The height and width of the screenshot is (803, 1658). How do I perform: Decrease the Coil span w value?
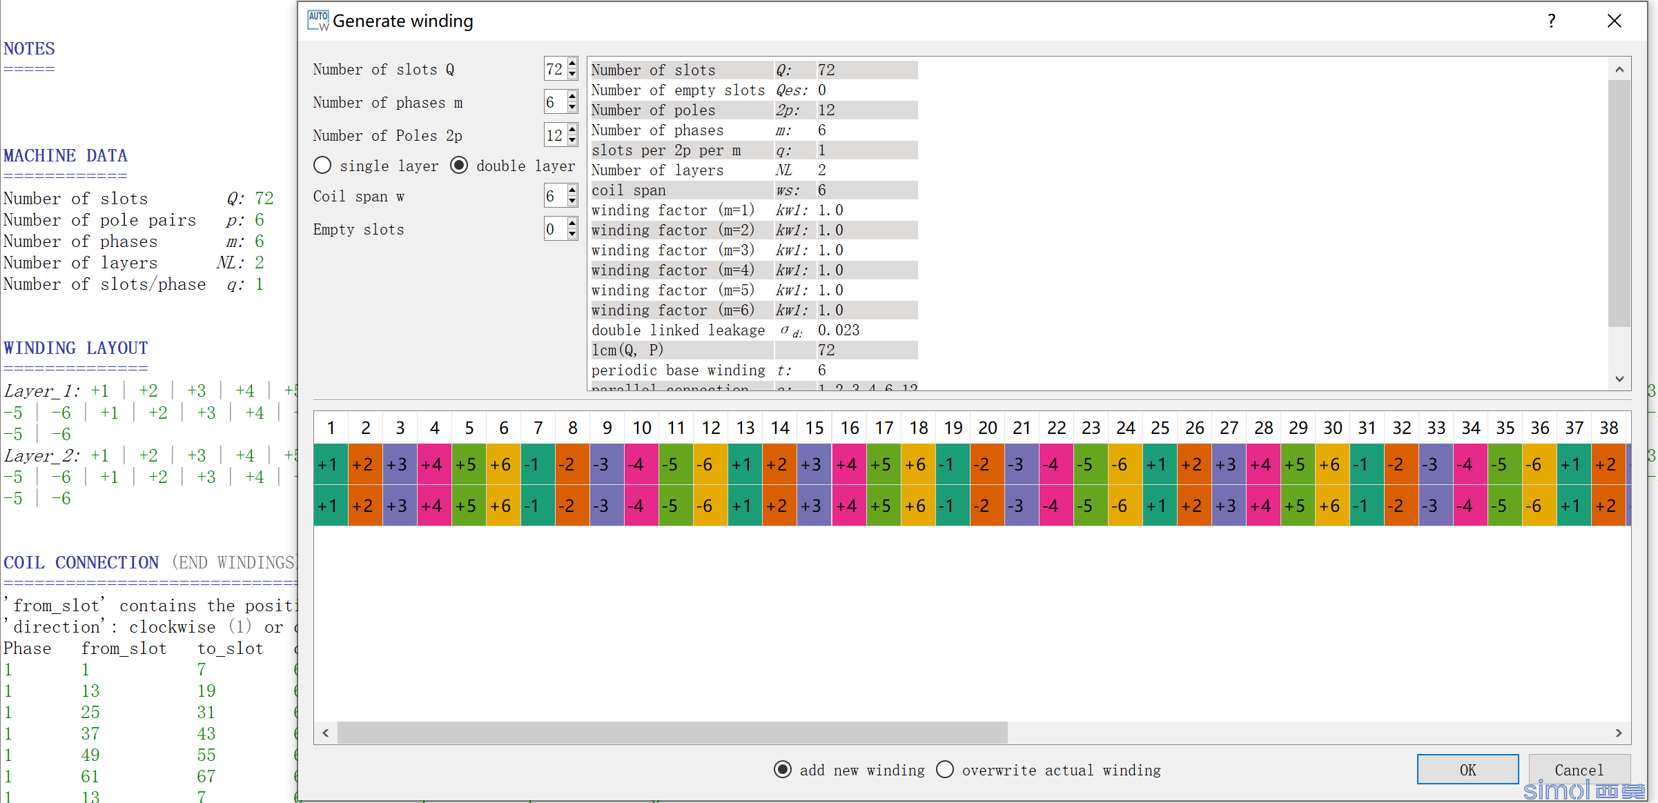click(x=572, y=201)
